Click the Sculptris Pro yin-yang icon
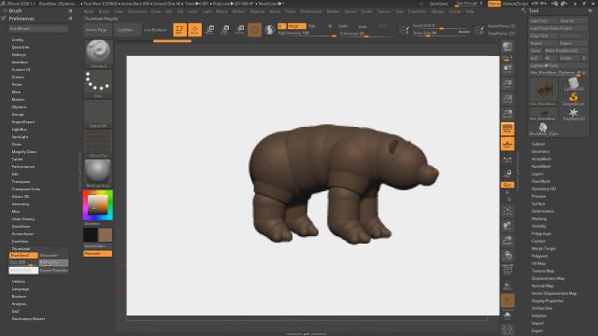This screenshot has width=598, height=336. tap(270, 30)
